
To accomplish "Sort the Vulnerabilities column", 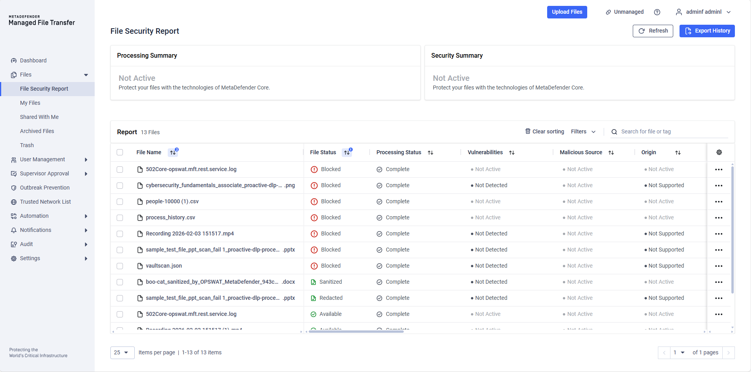I will click(x=511, y=153).
